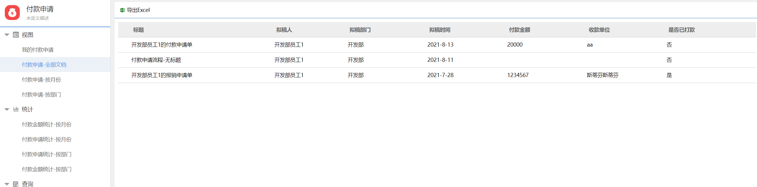The image size is (757, 187).
Task: Collapse the 统计 section arrow
Action: pos(7,109)
